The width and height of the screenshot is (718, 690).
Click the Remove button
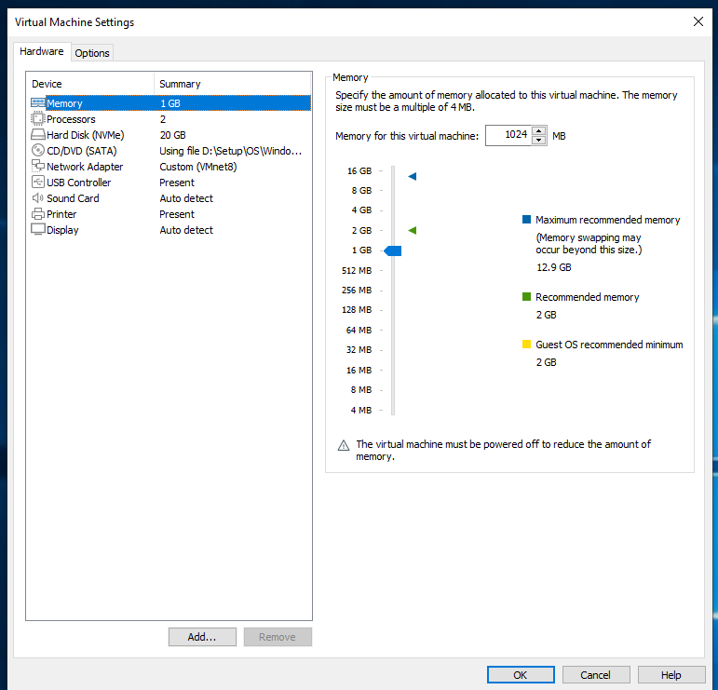pos(278,637)
